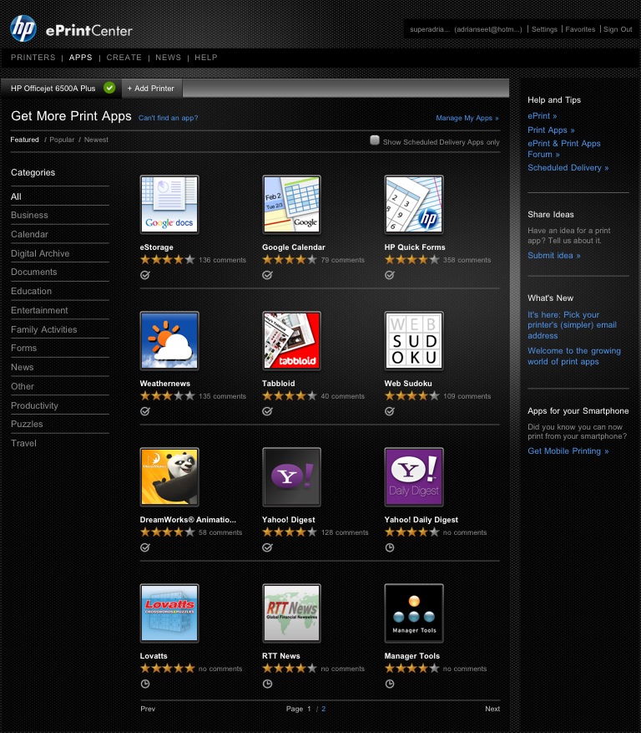The height and width of the screenshot is (733, 641).
Task: Open Settings in the top bar
Action: 544,29
